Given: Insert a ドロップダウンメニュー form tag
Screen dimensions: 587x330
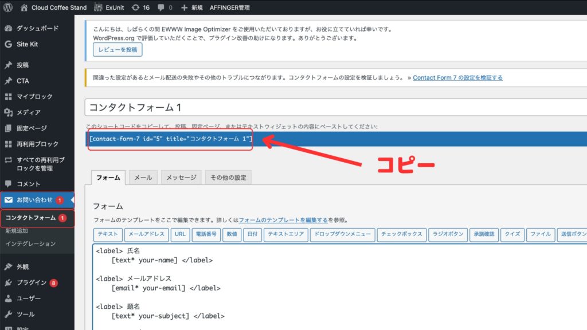Looking at the screenshot, I should point(342,234).
